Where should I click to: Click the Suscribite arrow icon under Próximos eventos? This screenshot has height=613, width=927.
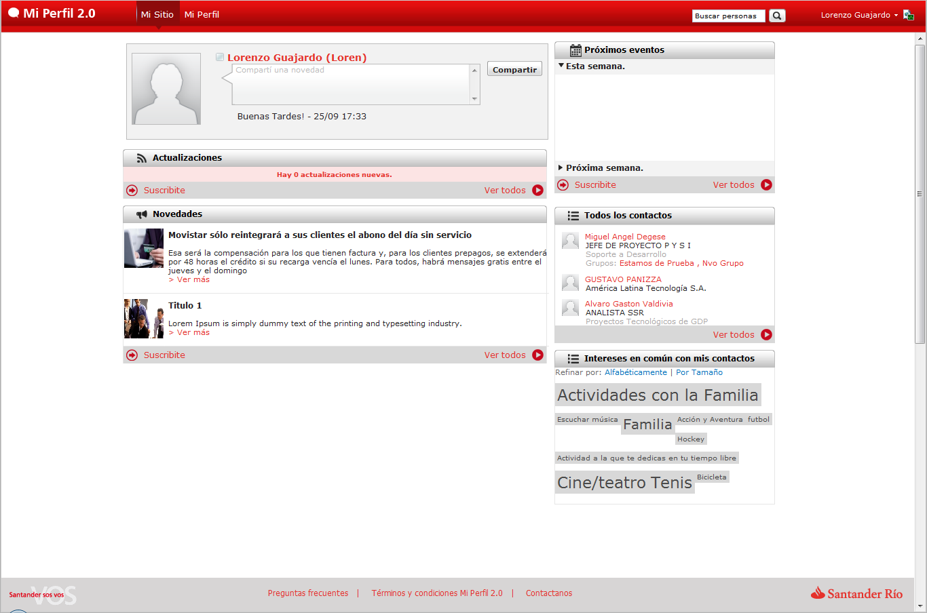[x=563, y=185]
